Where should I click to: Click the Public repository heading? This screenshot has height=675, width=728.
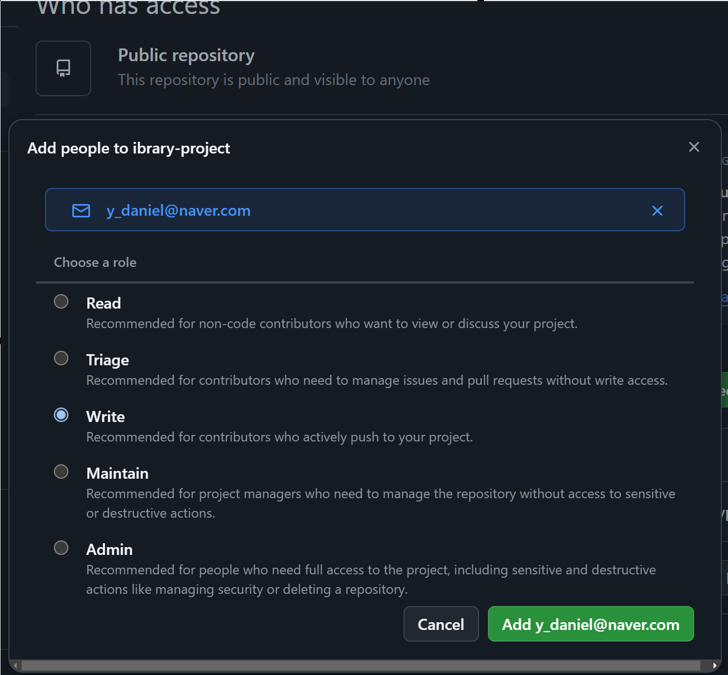coord(186,55)
